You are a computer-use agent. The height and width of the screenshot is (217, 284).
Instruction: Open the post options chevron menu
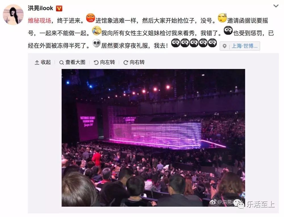coord(276,6)
